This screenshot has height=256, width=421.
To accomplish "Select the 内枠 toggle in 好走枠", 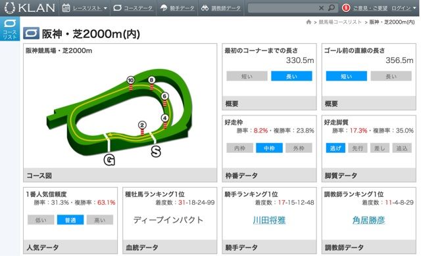I will click(x=239, y=148).
